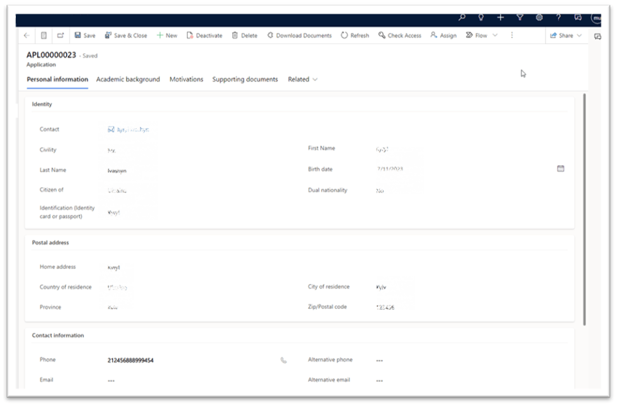Click the filter icon in the navigation bar

[519, 17]
